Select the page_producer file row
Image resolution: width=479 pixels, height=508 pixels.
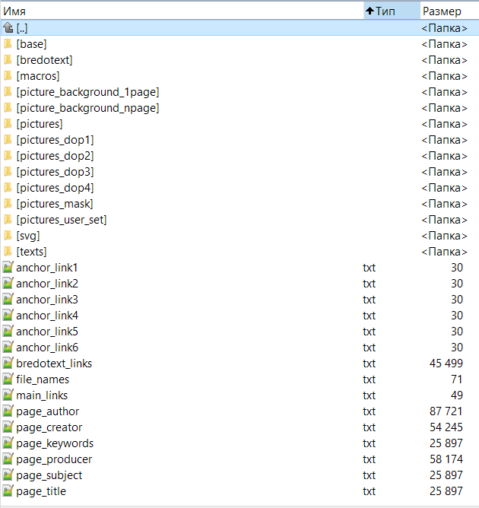54,459
